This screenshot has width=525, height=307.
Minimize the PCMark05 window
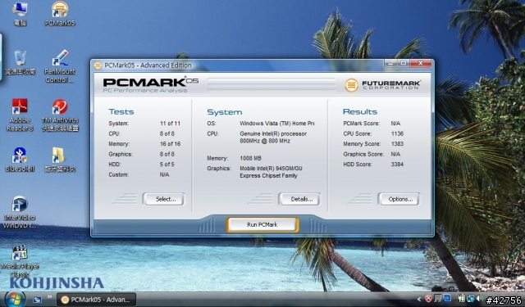click(x=390, y=63)
